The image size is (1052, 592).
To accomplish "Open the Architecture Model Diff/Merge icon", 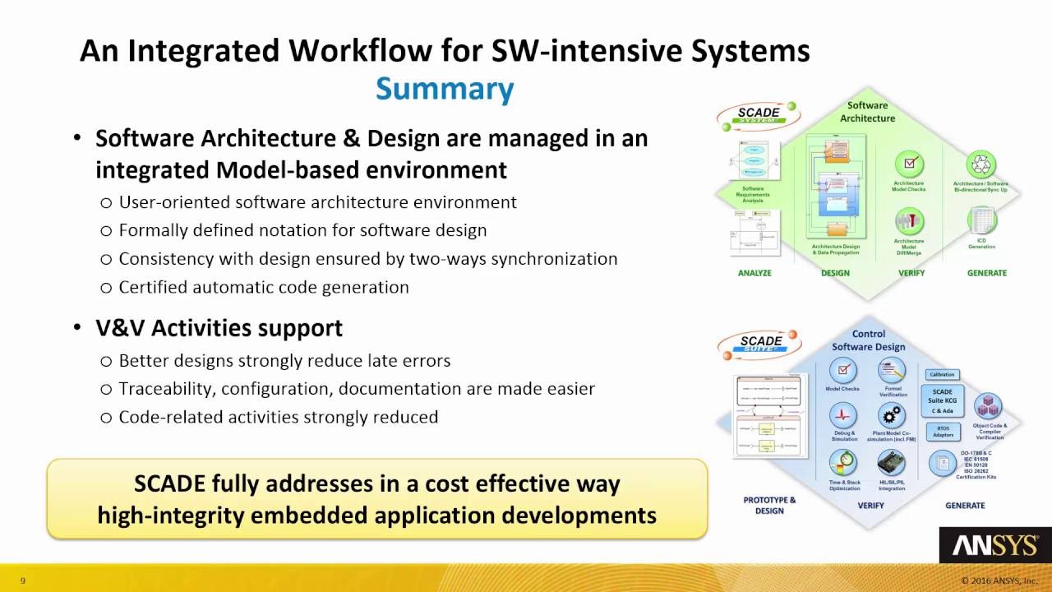I will tap(909, 222).
